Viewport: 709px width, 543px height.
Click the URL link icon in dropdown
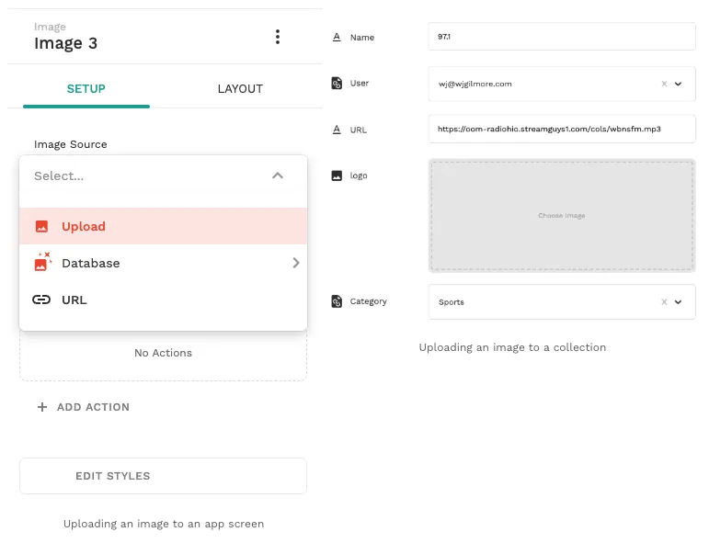coord(41,300)
